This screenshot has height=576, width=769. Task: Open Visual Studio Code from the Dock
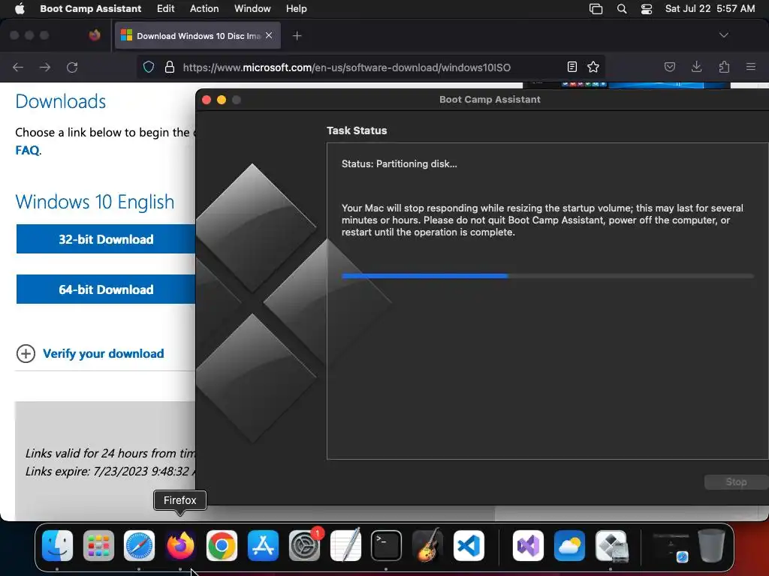click(x=469, y=546)
